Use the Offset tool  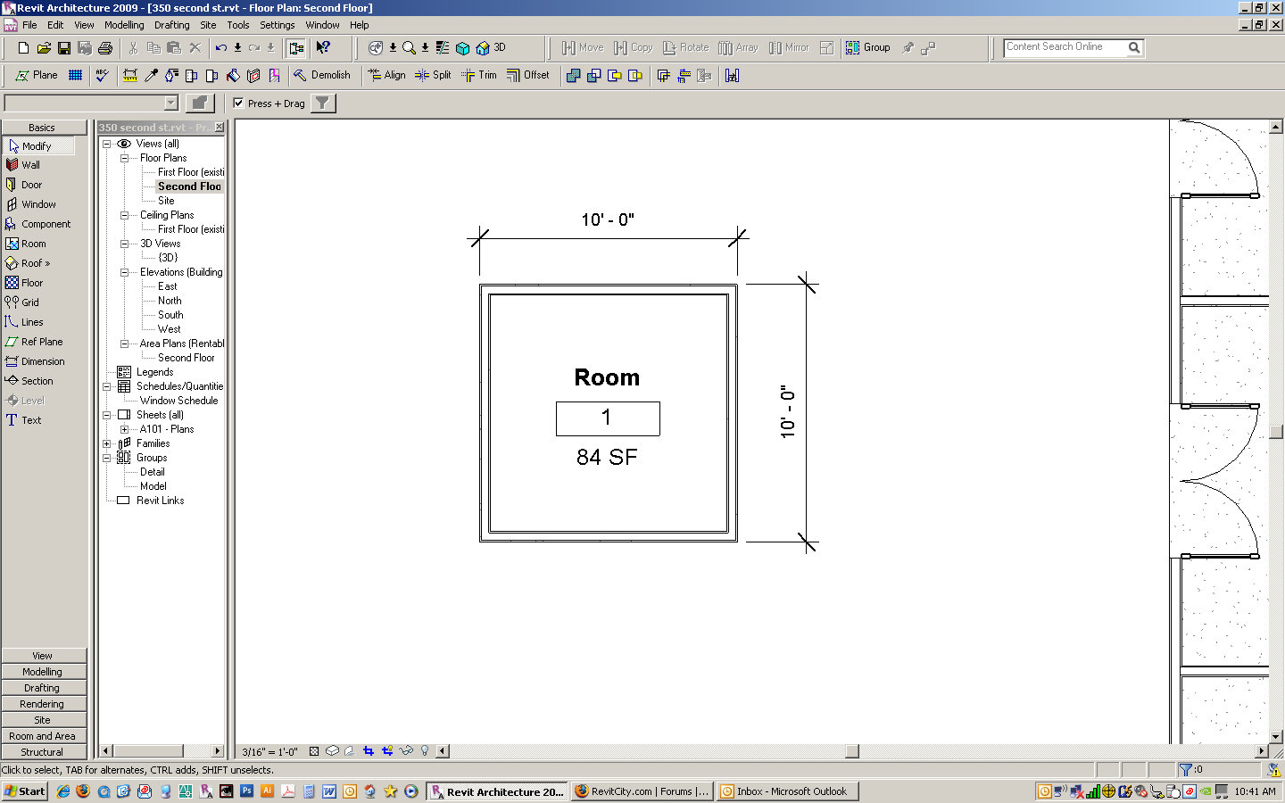point(528,76)
